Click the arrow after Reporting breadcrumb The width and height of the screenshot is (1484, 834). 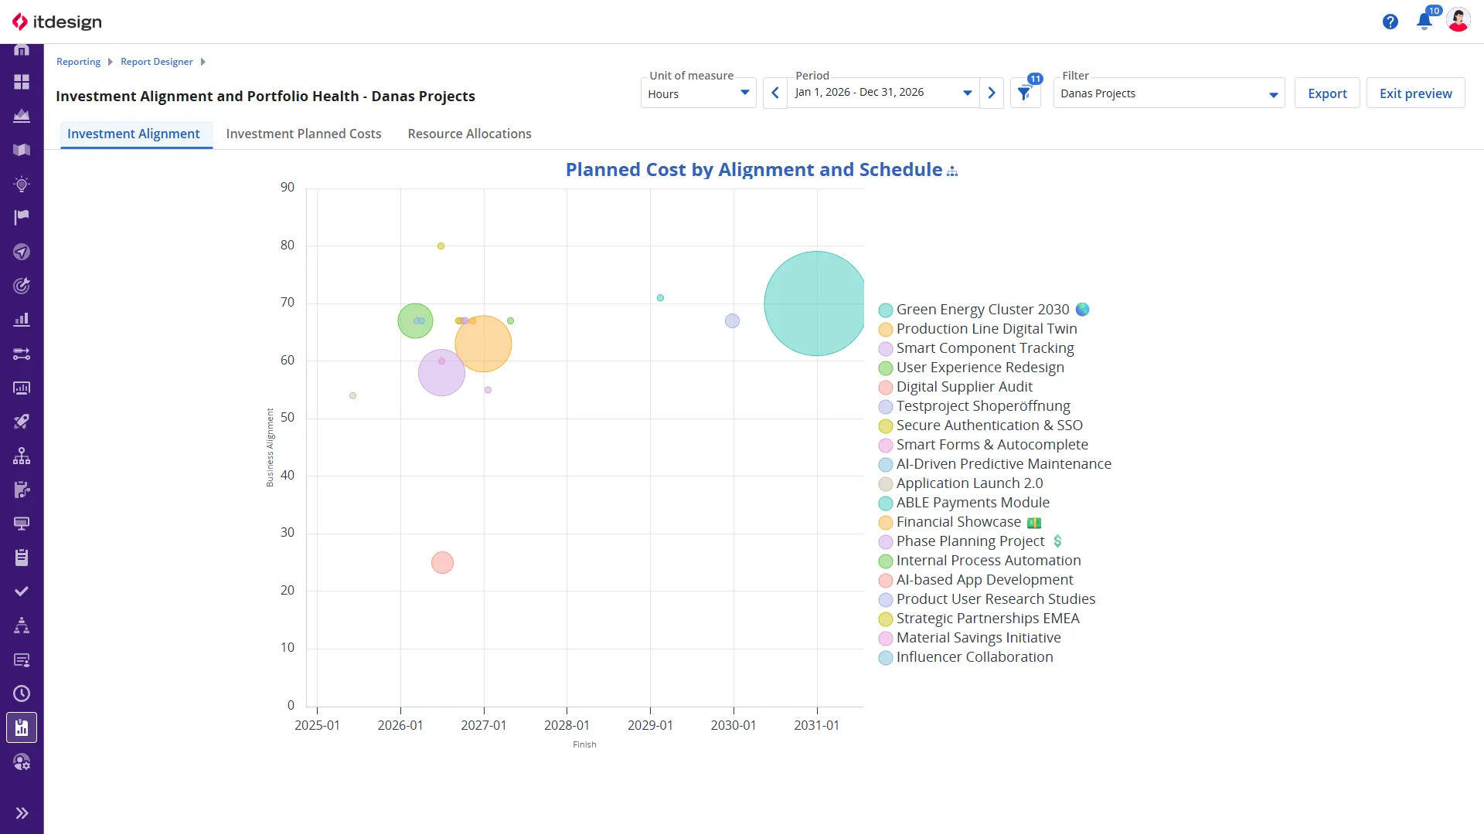111,62
